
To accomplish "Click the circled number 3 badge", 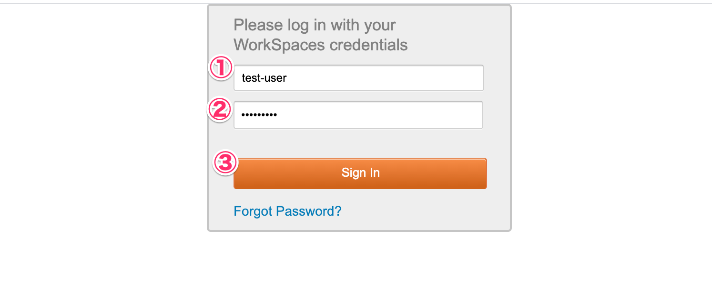I will click(225, 163).
